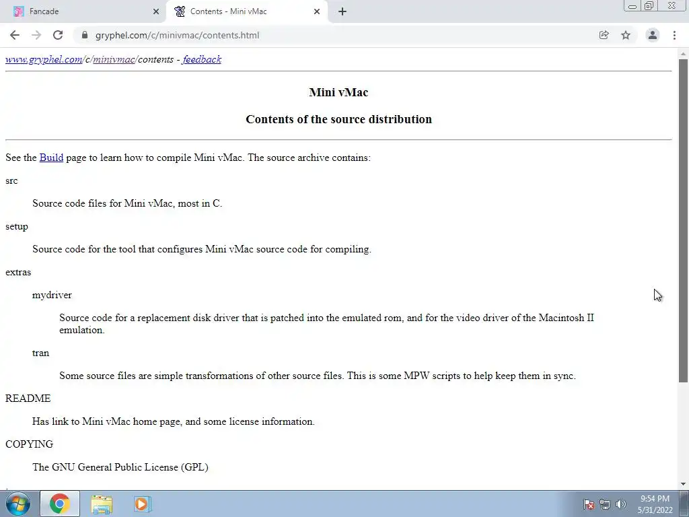Open the feedback link

[x=202, y=59]
